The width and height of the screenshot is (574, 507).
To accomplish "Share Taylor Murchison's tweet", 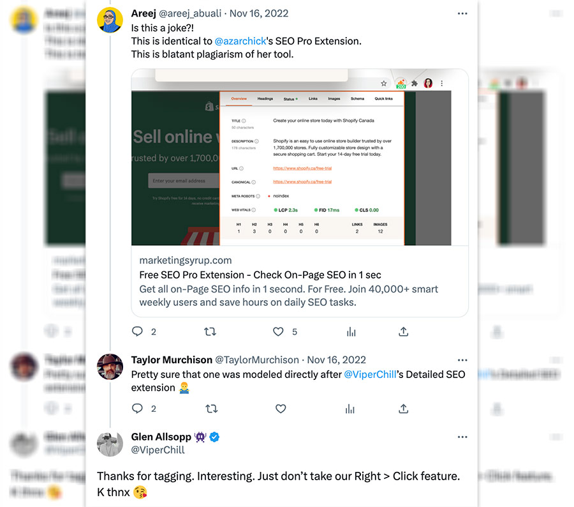I will tap(404, 409).
